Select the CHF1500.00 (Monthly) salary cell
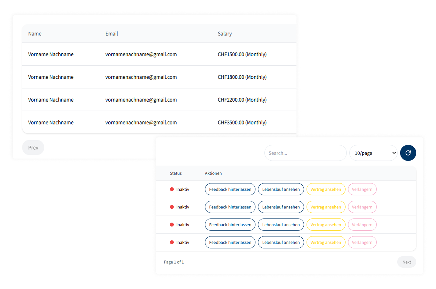Viewport: 436px width, 289px height. pos(242,54)
